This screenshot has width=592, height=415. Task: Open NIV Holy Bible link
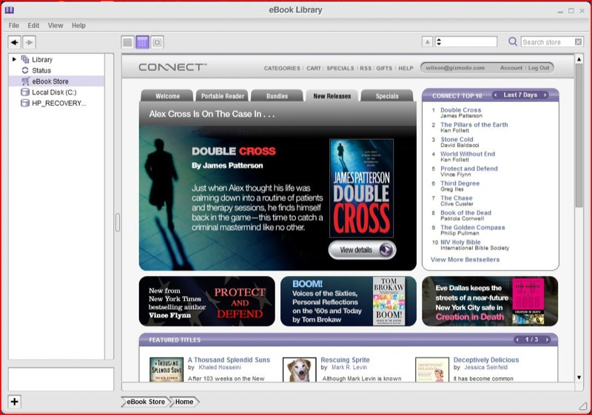pos(460,242)
